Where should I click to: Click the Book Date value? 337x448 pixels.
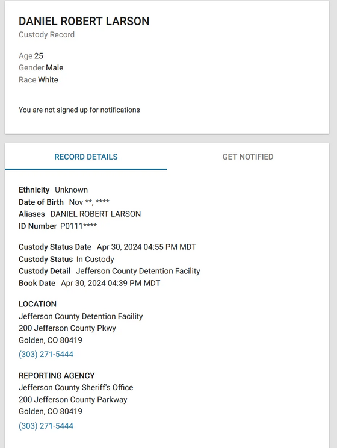111,283
